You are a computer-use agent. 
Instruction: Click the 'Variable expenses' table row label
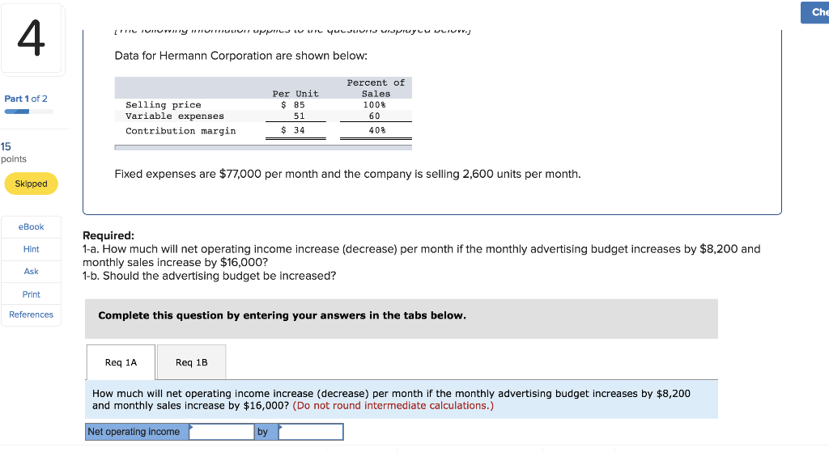click(x=175, y=116)
